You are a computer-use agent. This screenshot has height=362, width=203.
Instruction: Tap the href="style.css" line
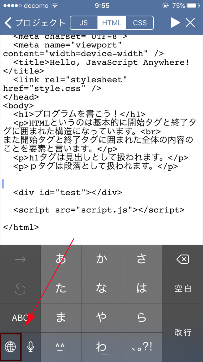click(52, 88)
